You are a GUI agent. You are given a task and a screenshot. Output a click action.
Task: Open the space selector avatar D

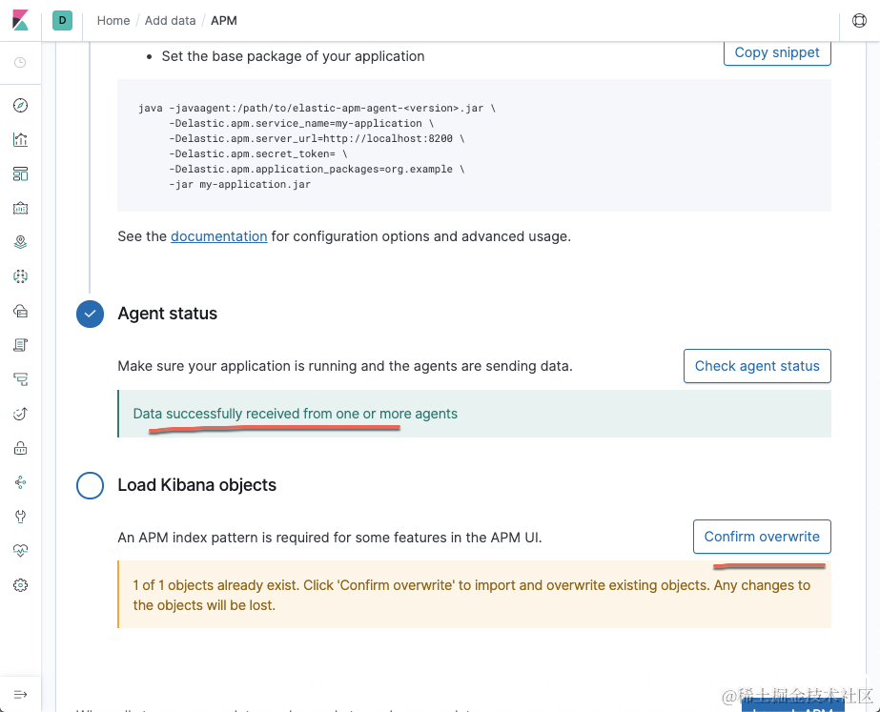63,20
